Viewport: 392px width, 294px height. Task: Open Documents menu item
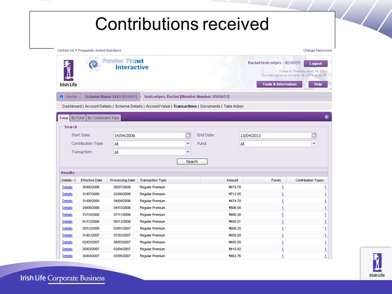(210, 106)
